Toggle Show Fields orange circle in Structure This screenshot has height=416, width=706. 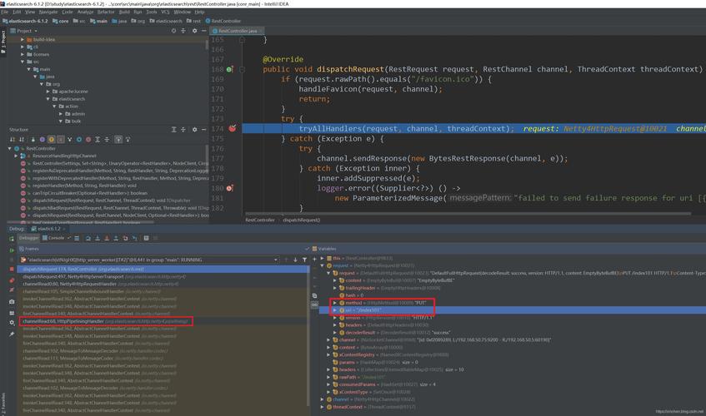pos(52,139)
